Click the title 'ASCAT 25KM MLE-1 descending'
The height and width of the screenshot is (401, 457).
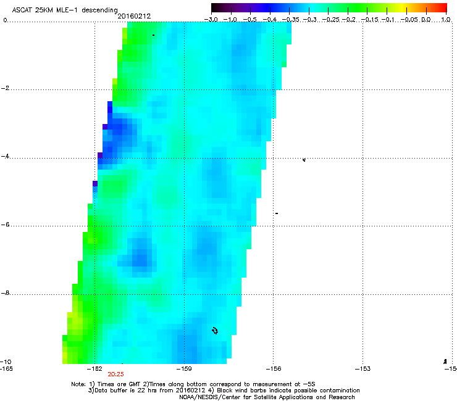pyautogui.click(x=65, y=10)
